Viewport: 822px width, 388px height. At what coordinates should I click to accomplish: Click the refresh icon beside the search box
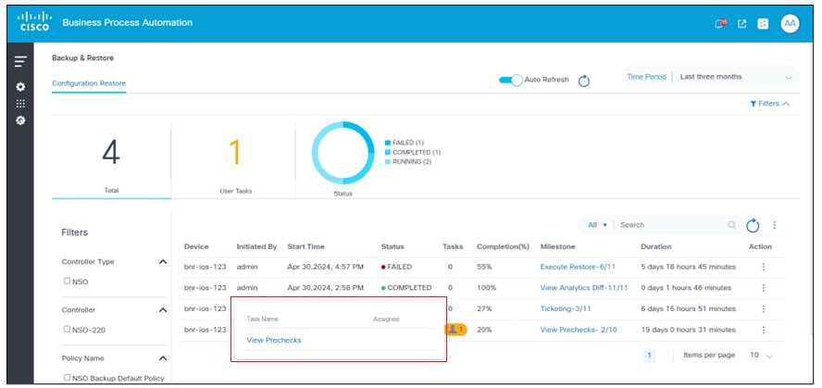(x=753, y=225)
